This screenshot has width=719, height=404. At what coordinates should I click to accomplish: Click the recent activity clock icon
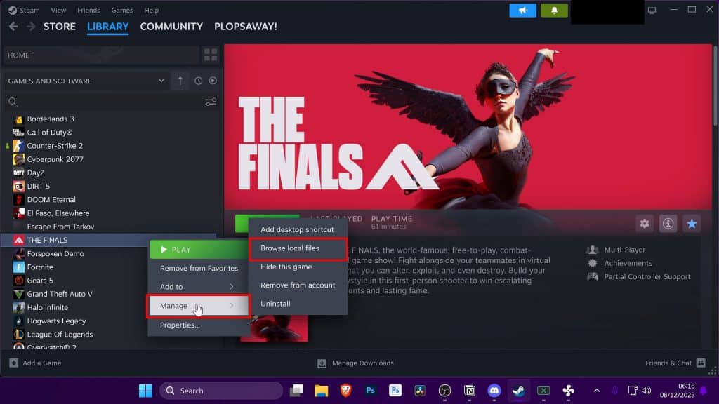tap(198, 81)
